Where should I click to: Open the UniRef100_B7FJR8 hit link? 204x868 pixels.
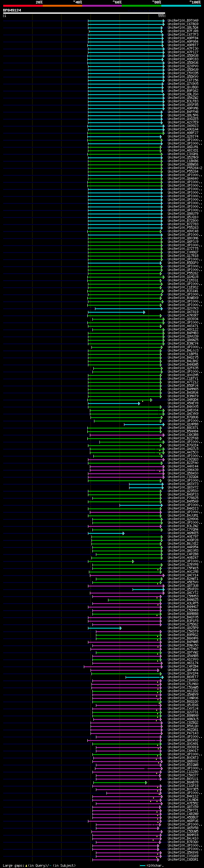183,31
